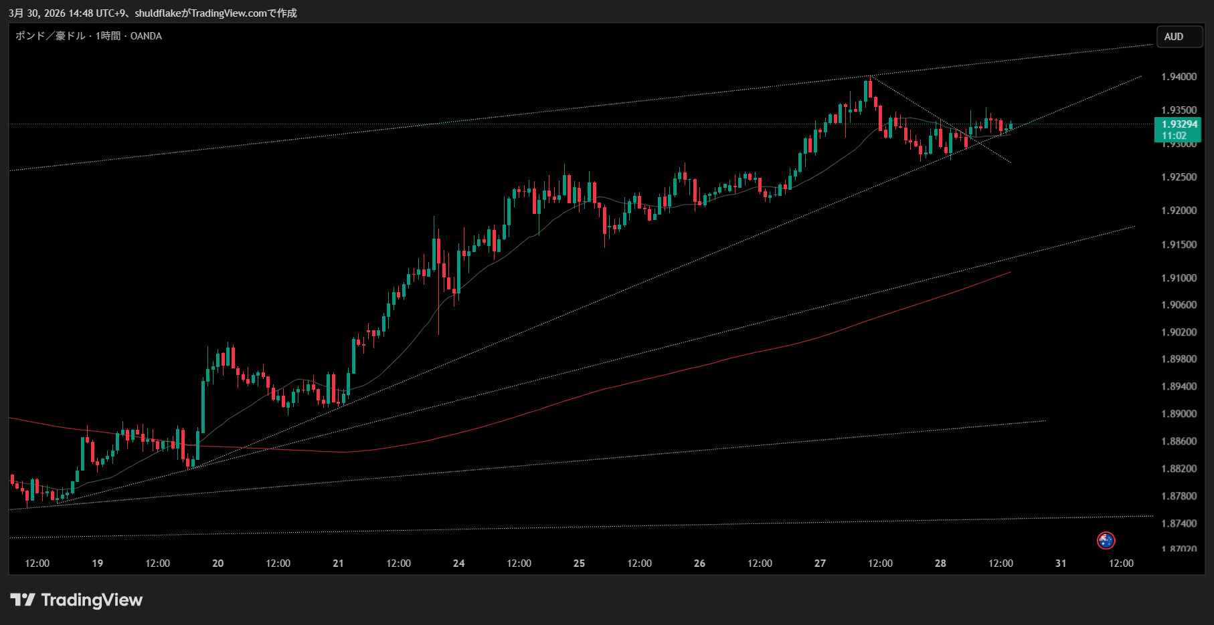Click date 24 on the time axis
The image size is (1214, 625).
458,564
